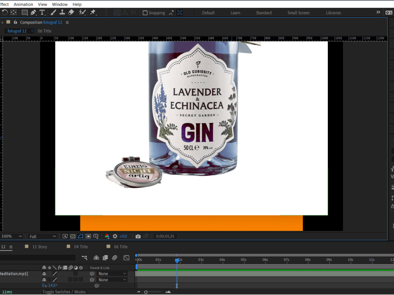Switch to Local Axis mode
394x295 pixels.
click(x=117, y=13)
